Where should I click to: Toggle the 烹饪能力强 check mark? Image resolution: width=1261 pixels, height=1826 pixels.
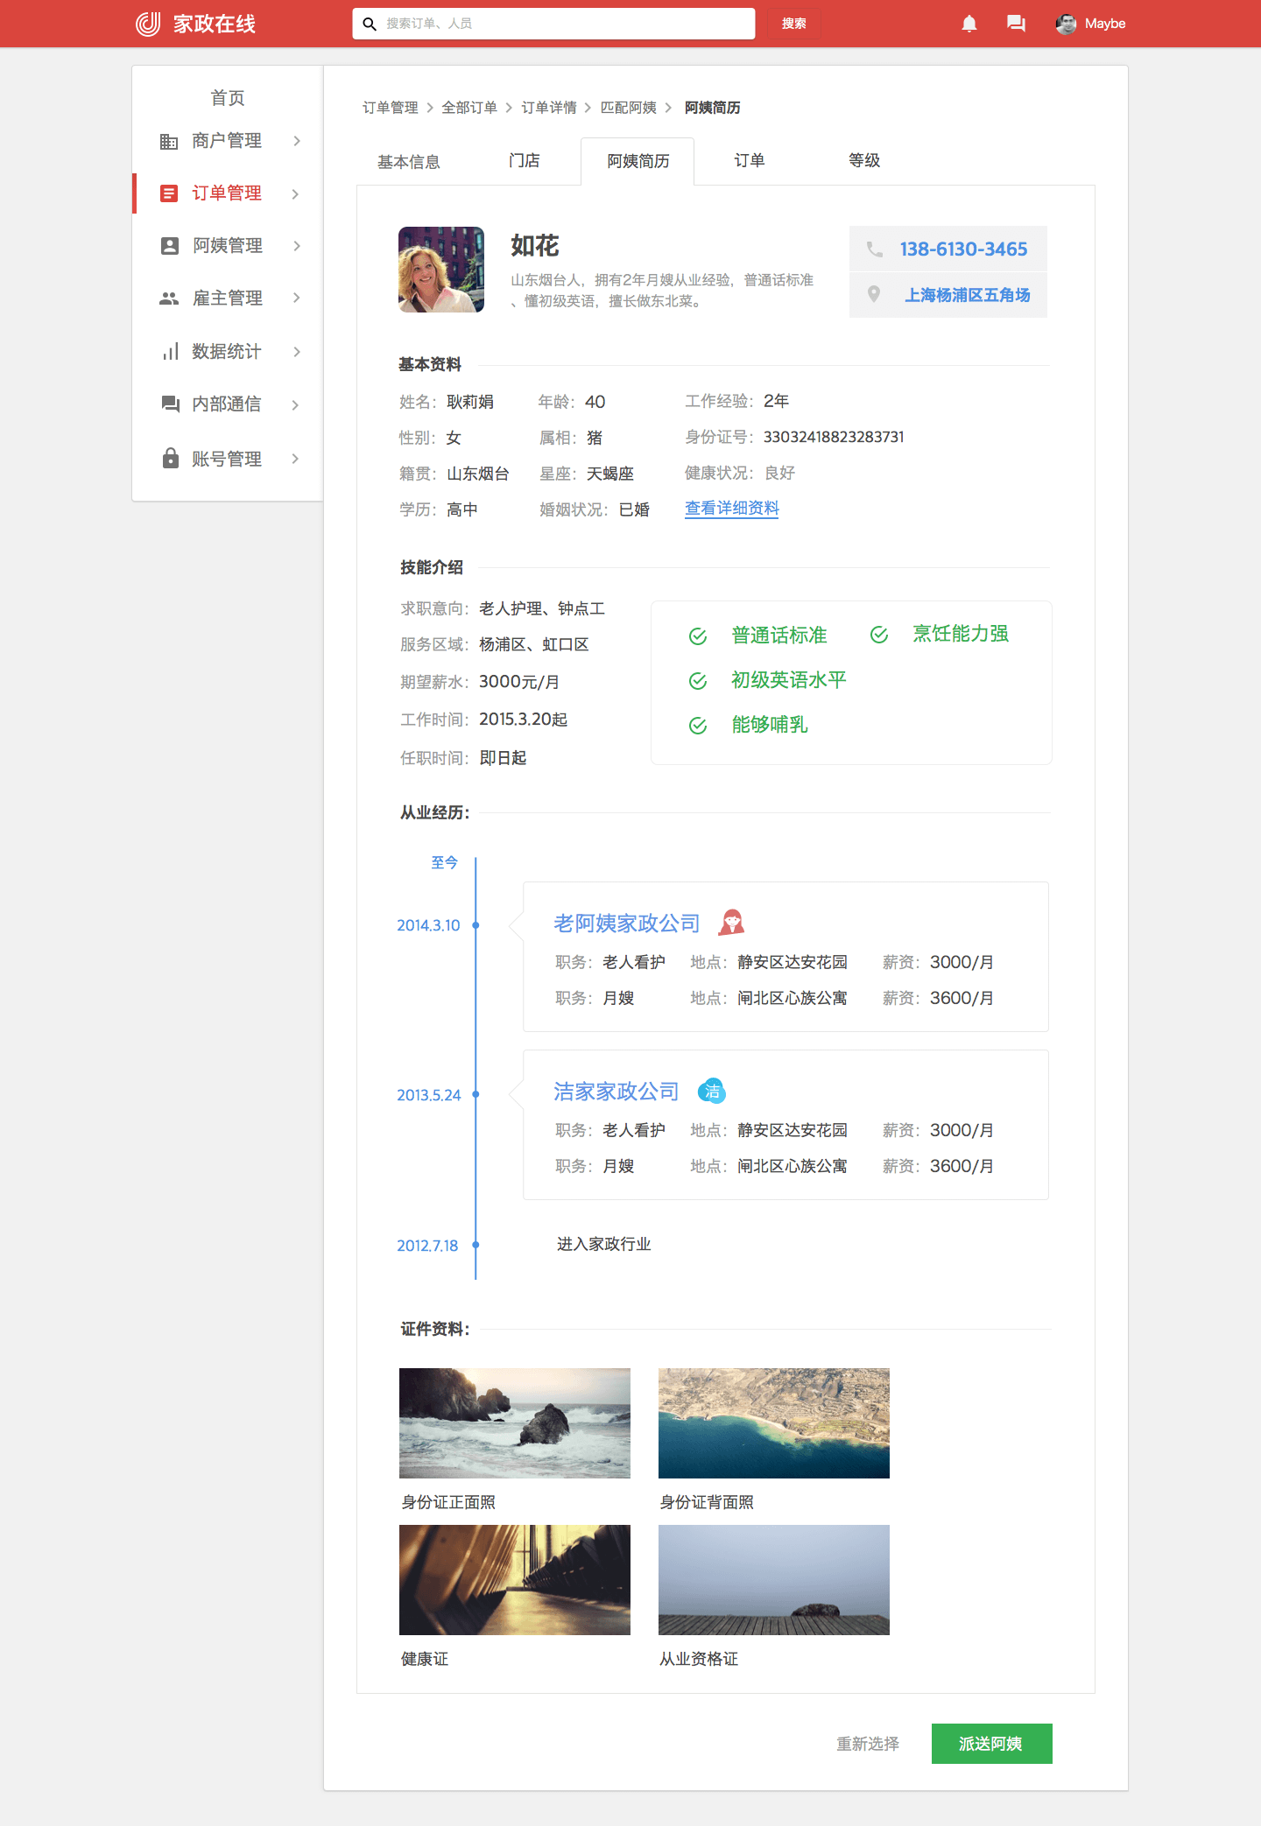pyautogui.click(x=879, y=635)
